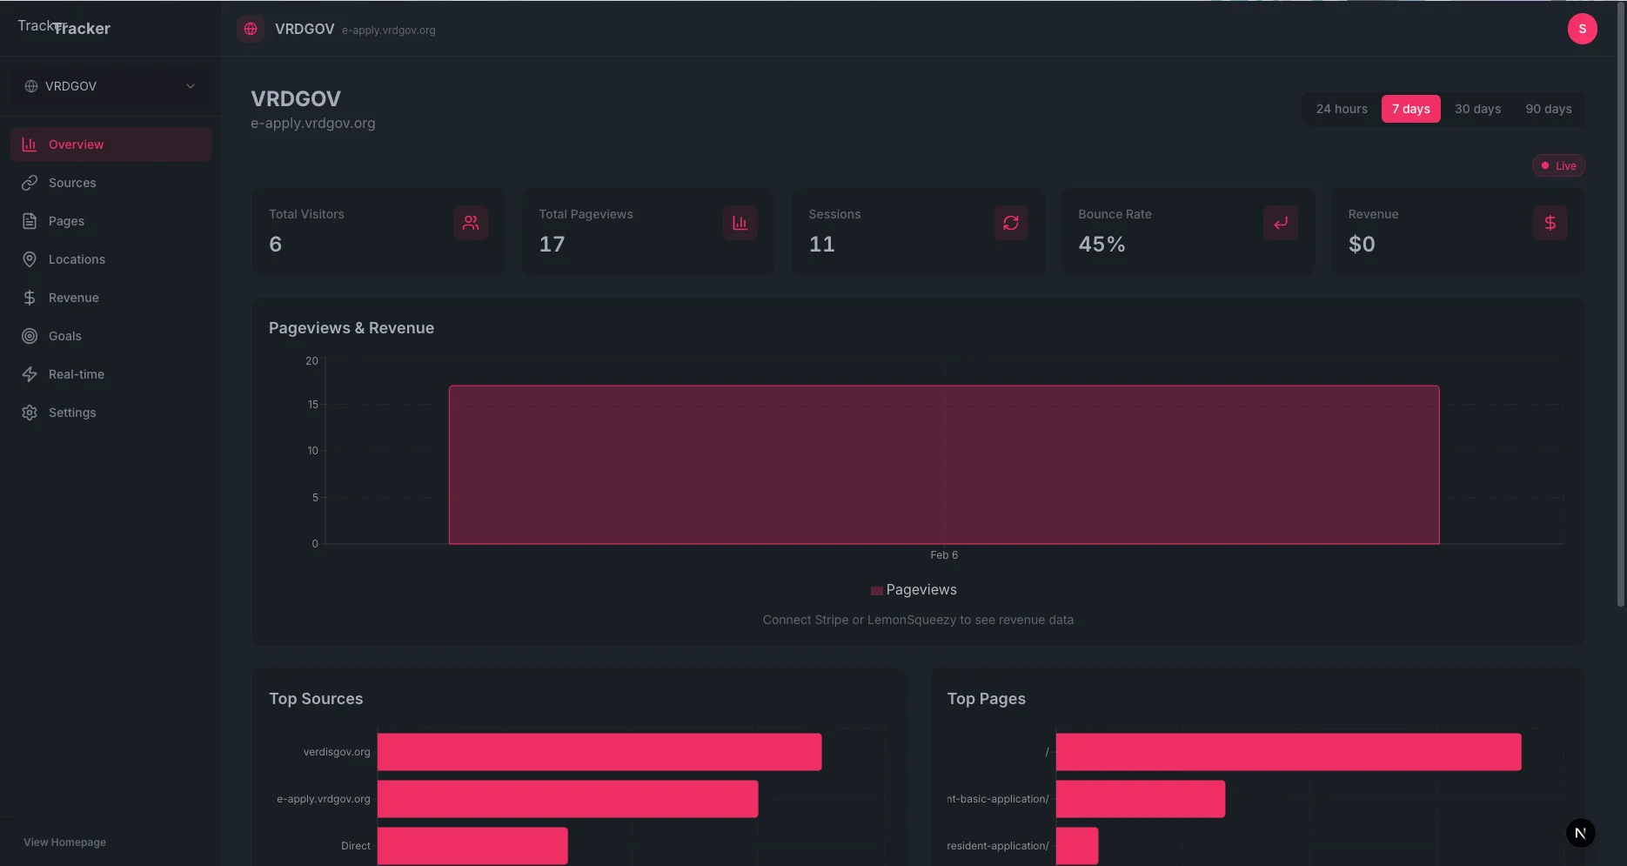Click the Total Visitors people icon

point(471,223)
